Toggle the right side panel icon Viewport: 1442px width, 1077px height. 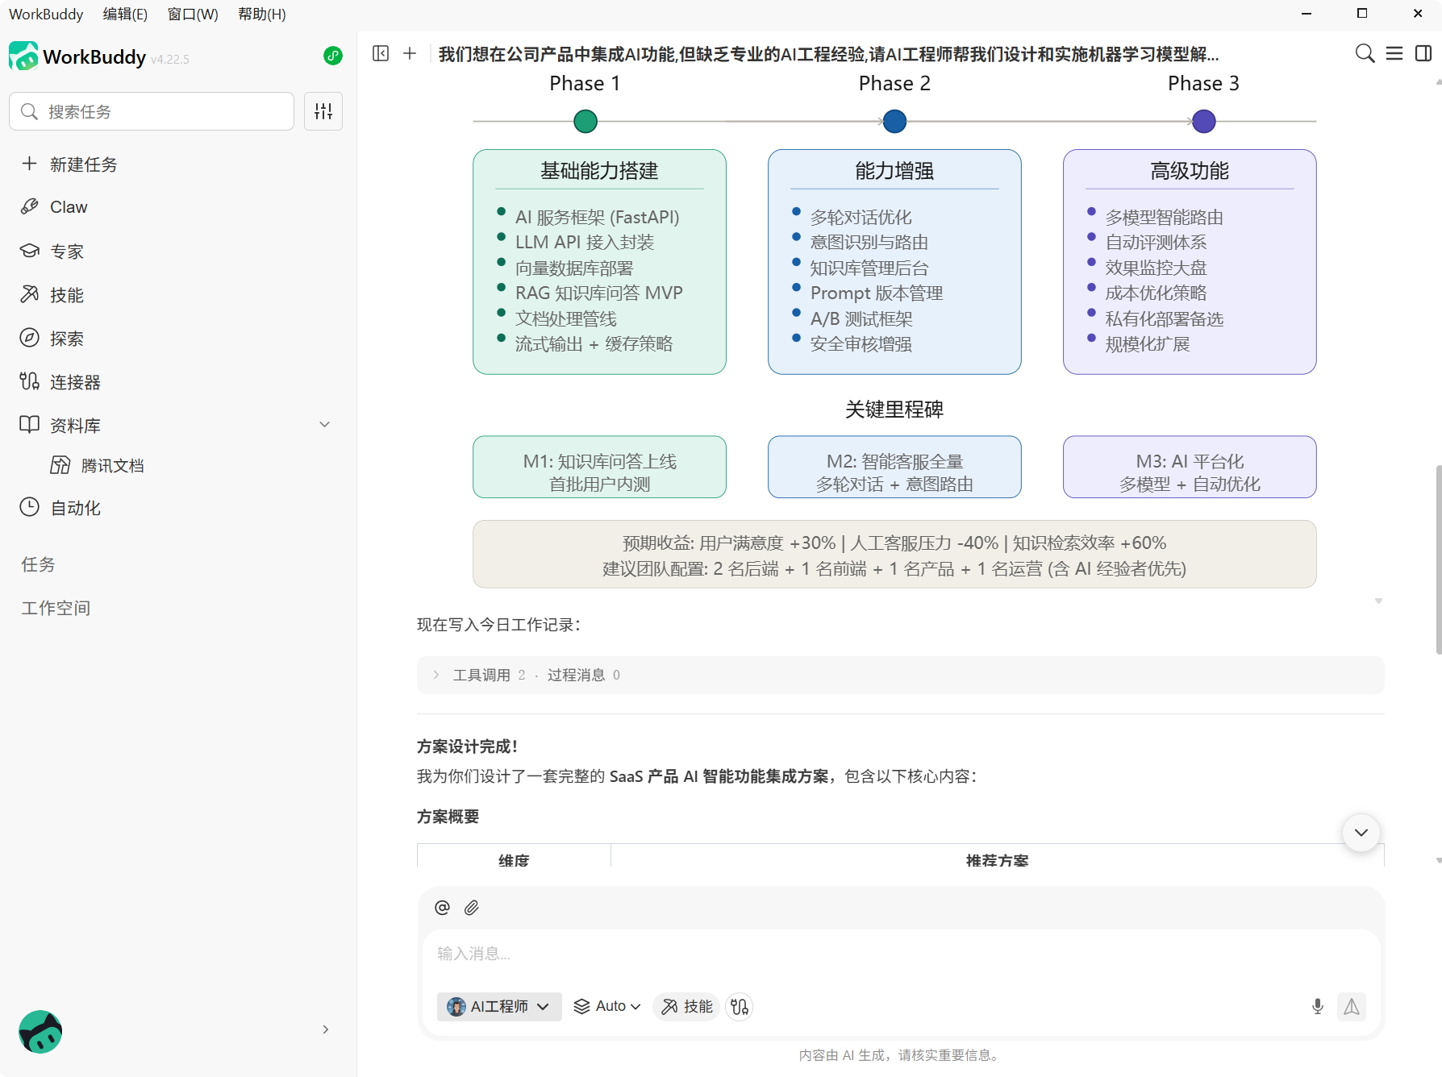(x=1423, y=53)
